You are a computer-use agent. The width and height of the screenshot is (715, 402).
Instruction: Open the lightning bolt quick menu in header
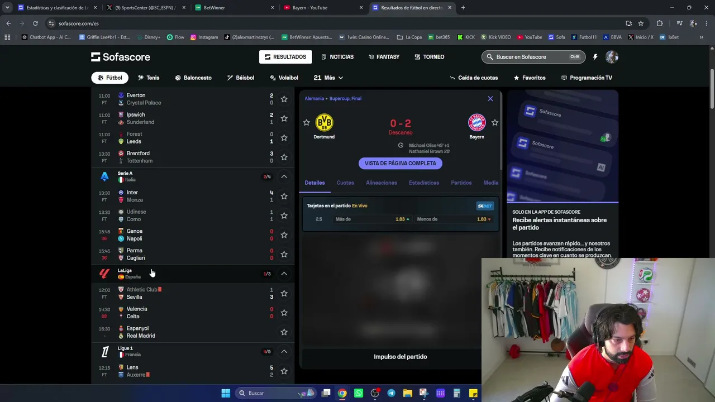coord(595,57)
